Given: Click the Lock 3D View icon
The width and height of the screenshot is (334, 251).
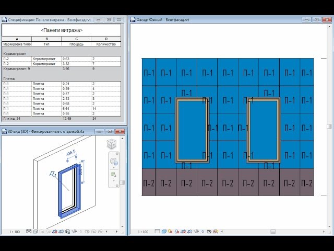Looking at the screenshot, I should point(68,232).
